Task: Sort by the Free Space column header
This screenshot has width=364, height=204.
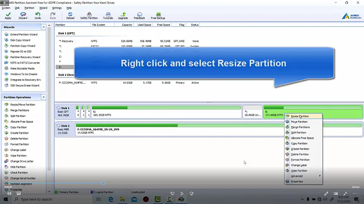Action: 162,25
